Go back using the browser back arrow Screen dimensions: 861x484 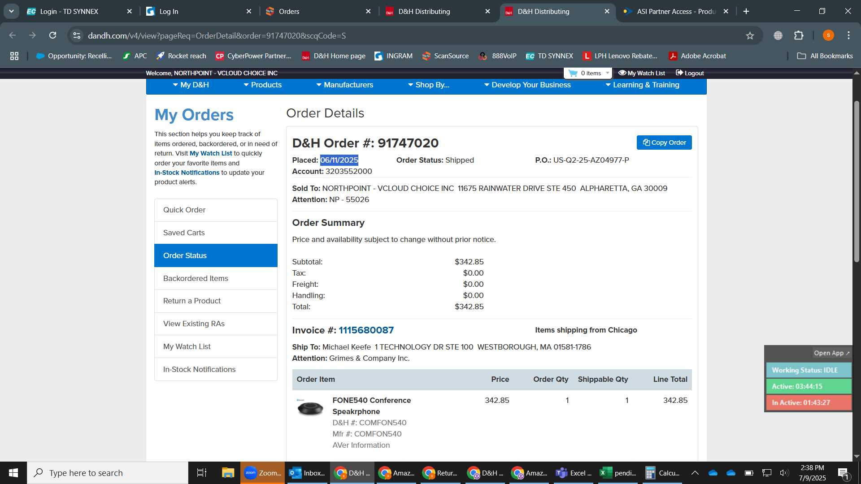13,35
